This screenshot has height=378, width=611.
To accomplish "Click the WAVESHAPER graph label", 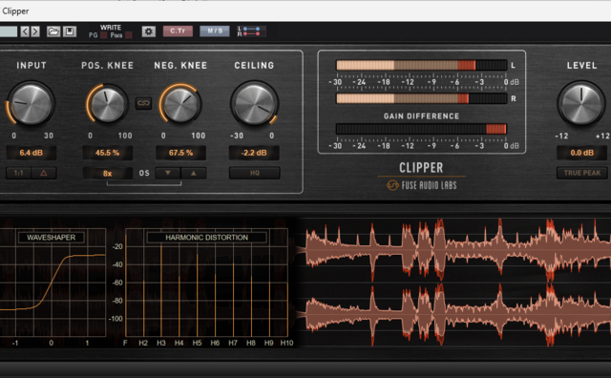I will (x=51, y=238).
